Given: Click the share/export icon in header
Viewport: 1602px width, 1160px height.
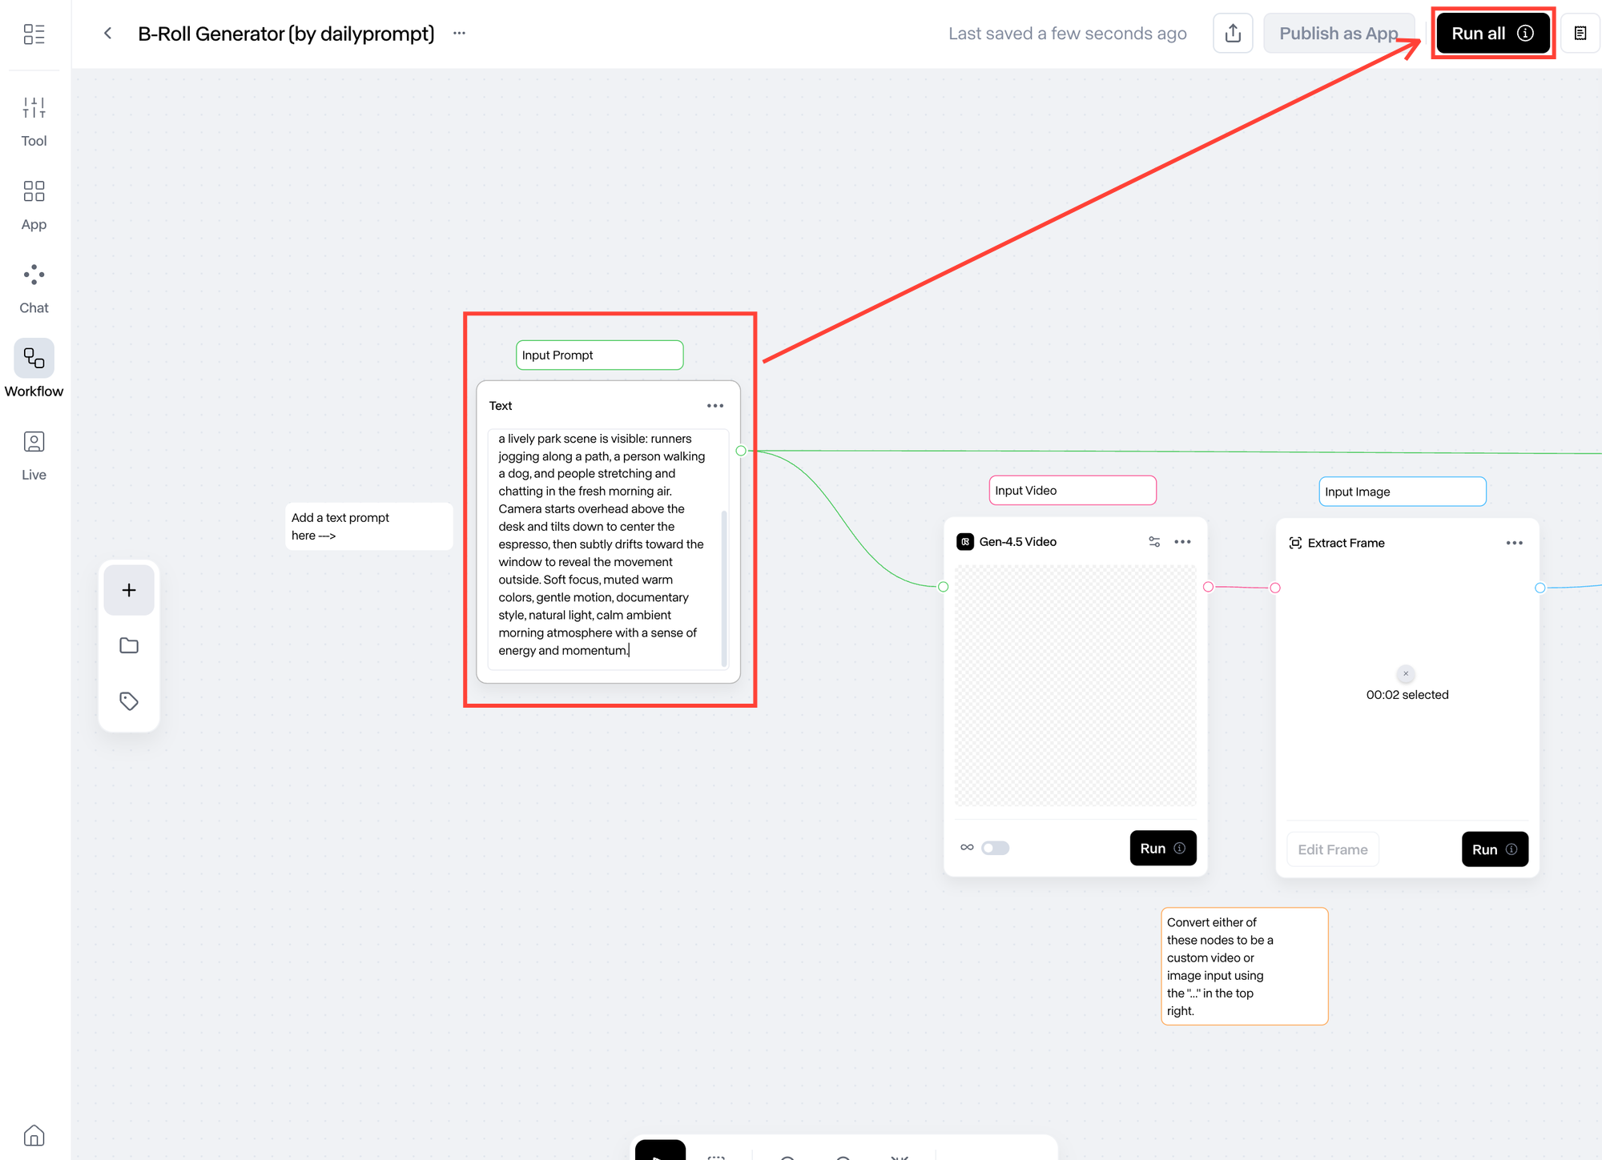Looking at the screenshot, I should pos(1233,34).
